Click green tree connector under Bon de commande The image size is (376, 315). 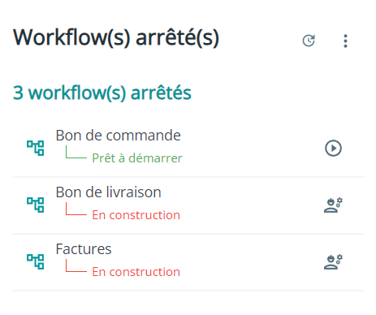(x=76, y=152)
